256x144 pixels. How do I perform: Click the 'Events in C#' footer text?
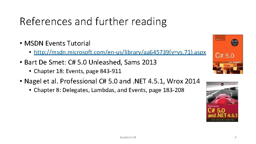[x=128, y=137]
